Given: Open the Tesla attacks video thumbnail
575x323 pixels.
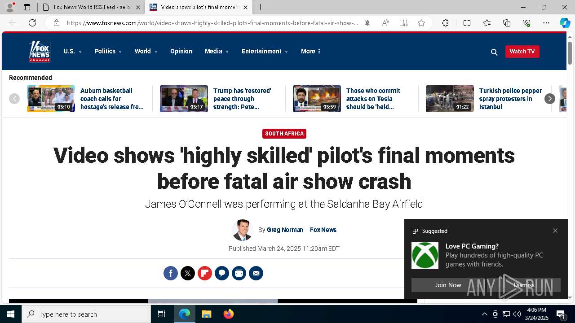Looking at the screenshot, I should [x=317, y=99].
